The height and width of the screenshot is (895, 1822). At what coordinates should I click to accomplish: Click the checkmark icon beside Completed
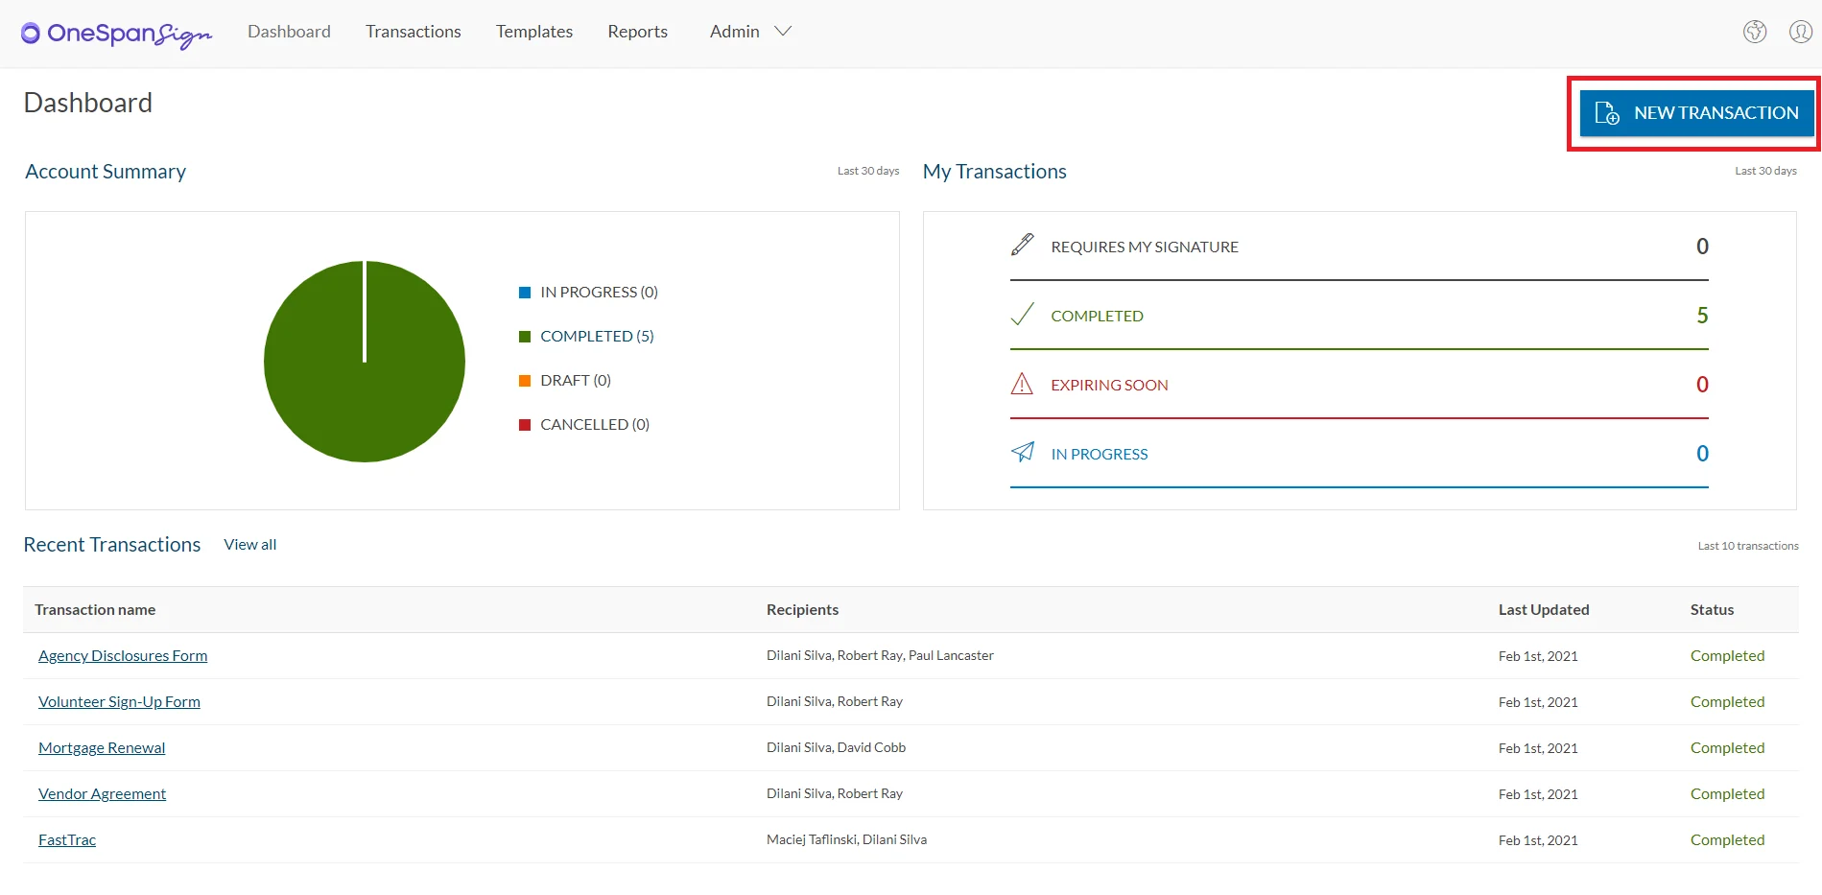pyautogui.click(x=1023, y=315)
